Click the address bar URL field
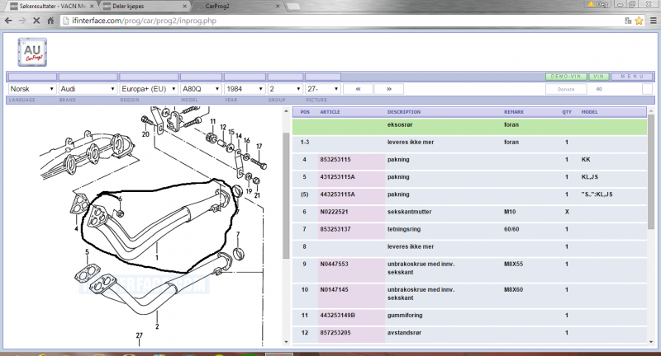This screenshot has height=356, width=661. click(330, 19)
